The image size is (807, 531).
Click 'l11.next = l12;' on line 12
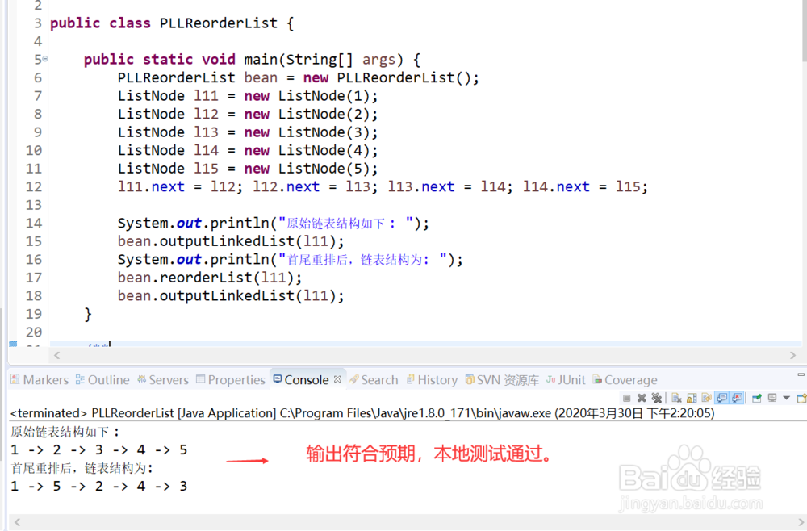point(180,186)
